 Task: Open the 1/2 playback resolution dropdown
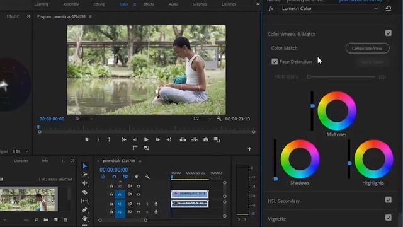click(x=202, y=119)
